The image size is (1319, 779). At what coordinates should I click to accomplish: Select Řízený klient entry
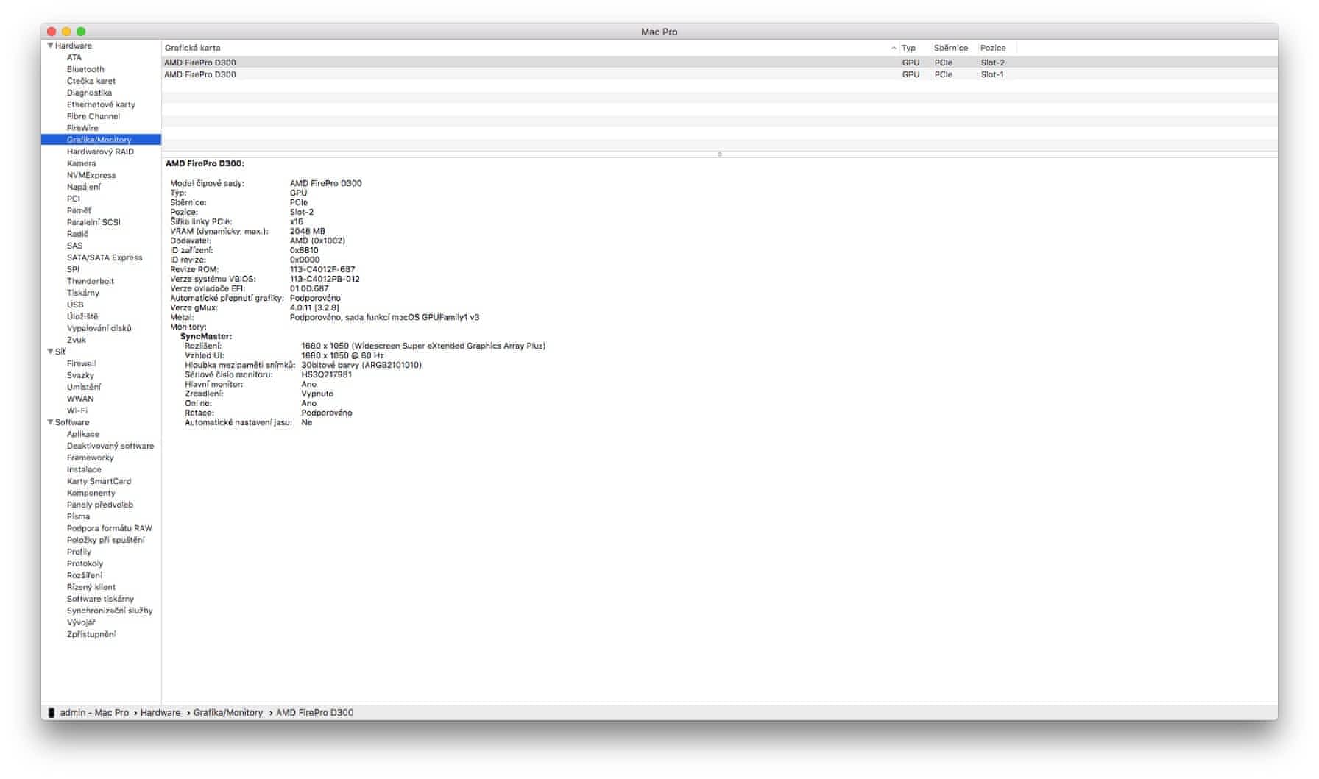point(91,587)
